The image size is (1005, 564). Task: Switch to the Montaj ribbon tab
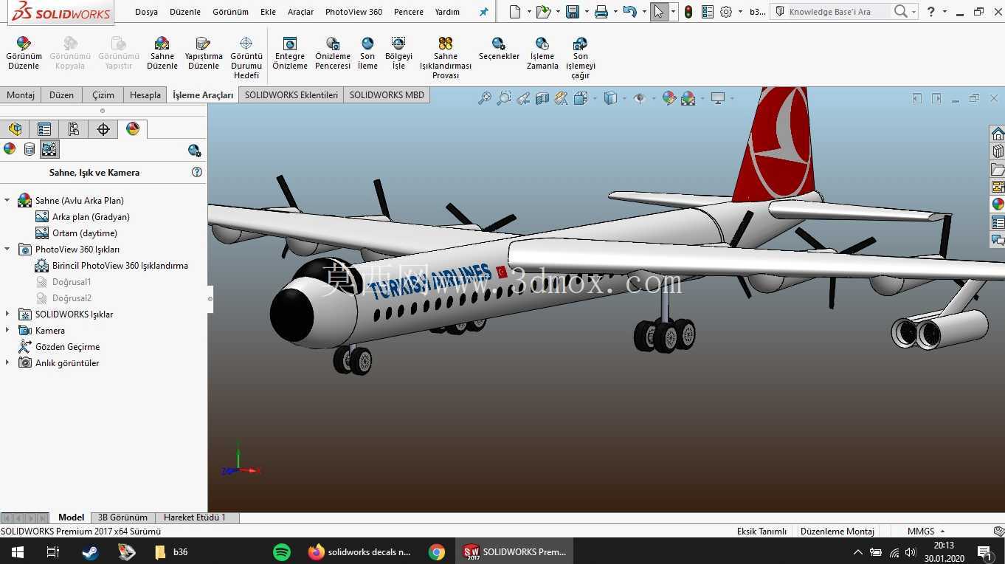click(21, 95)
